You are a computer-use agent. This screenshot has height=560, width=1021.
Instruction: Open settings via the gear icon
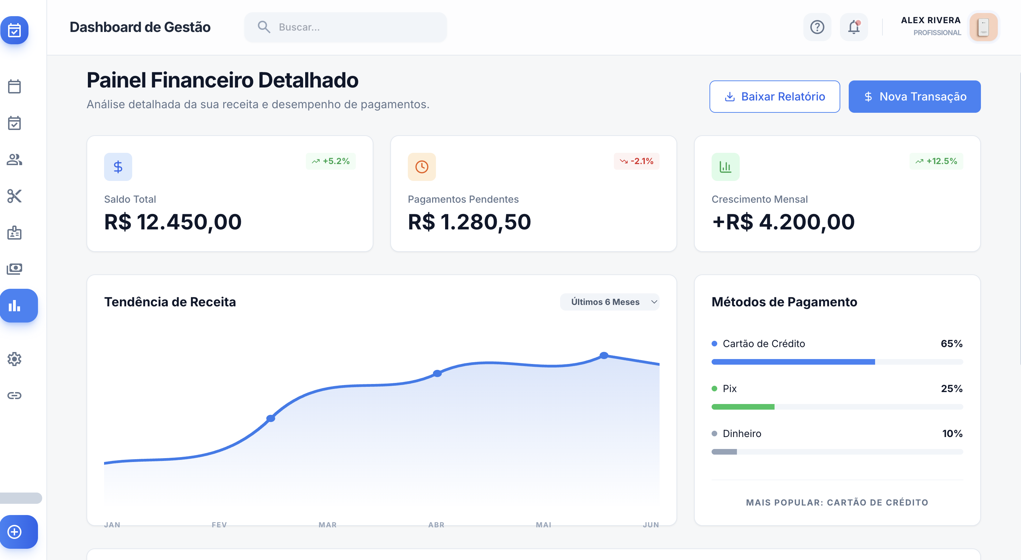coord(15,359)
